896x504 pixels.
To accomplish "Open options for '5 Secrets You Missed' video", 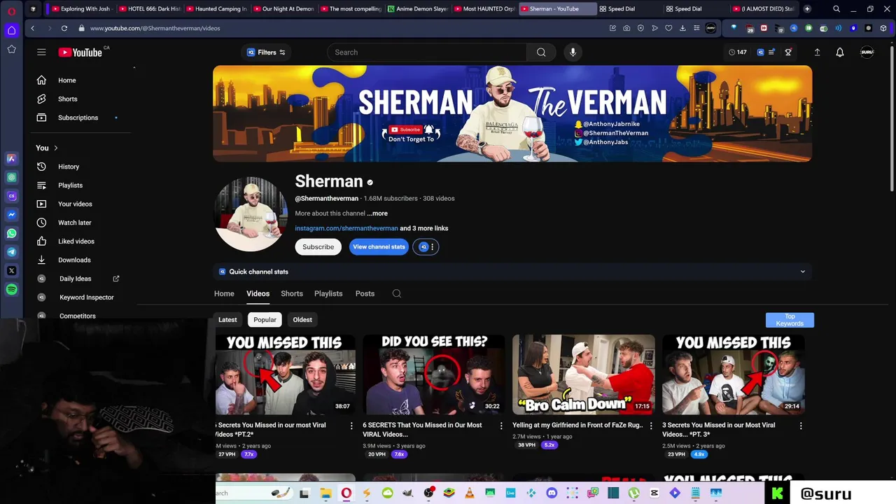I will coord(351,426).
